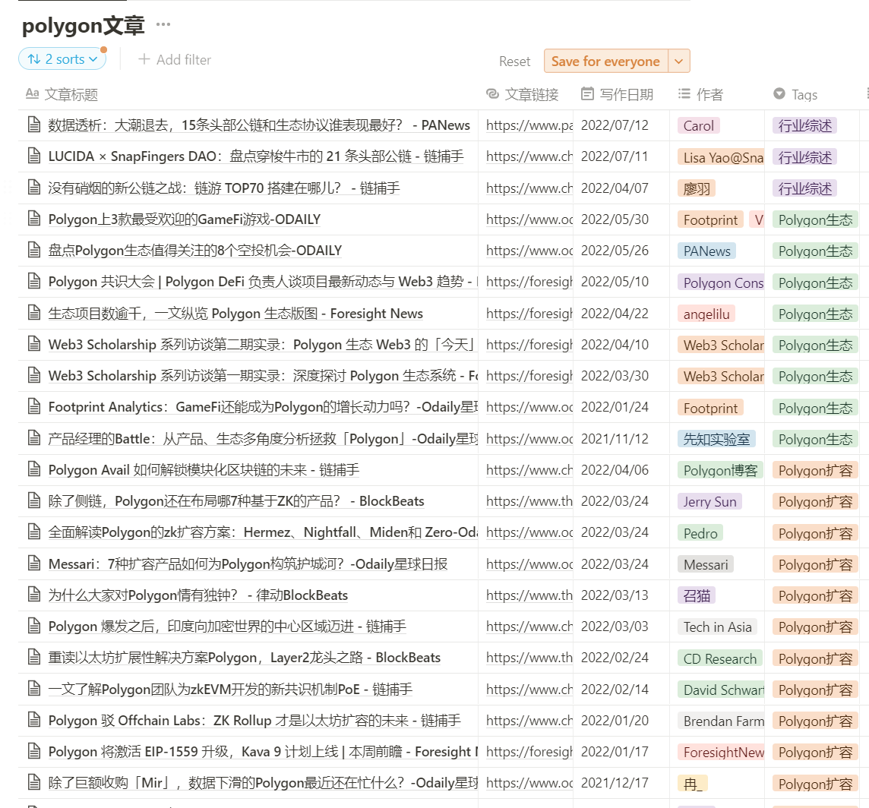Open page icon for 数据透析 PANews article
Image resolution: width=869 pixels, height=808 pixels.
pyautogui.click(x=34, y=125)
